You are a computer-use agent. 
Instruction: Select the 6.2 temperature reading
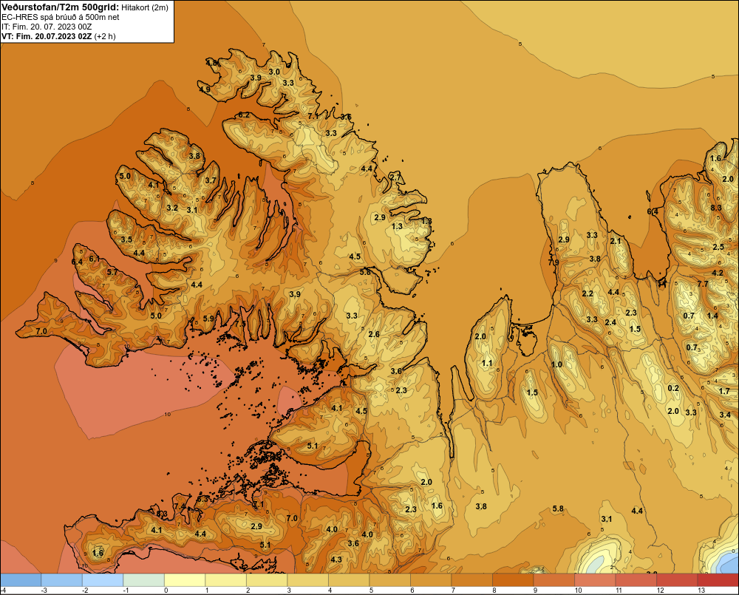pos(244,115)
